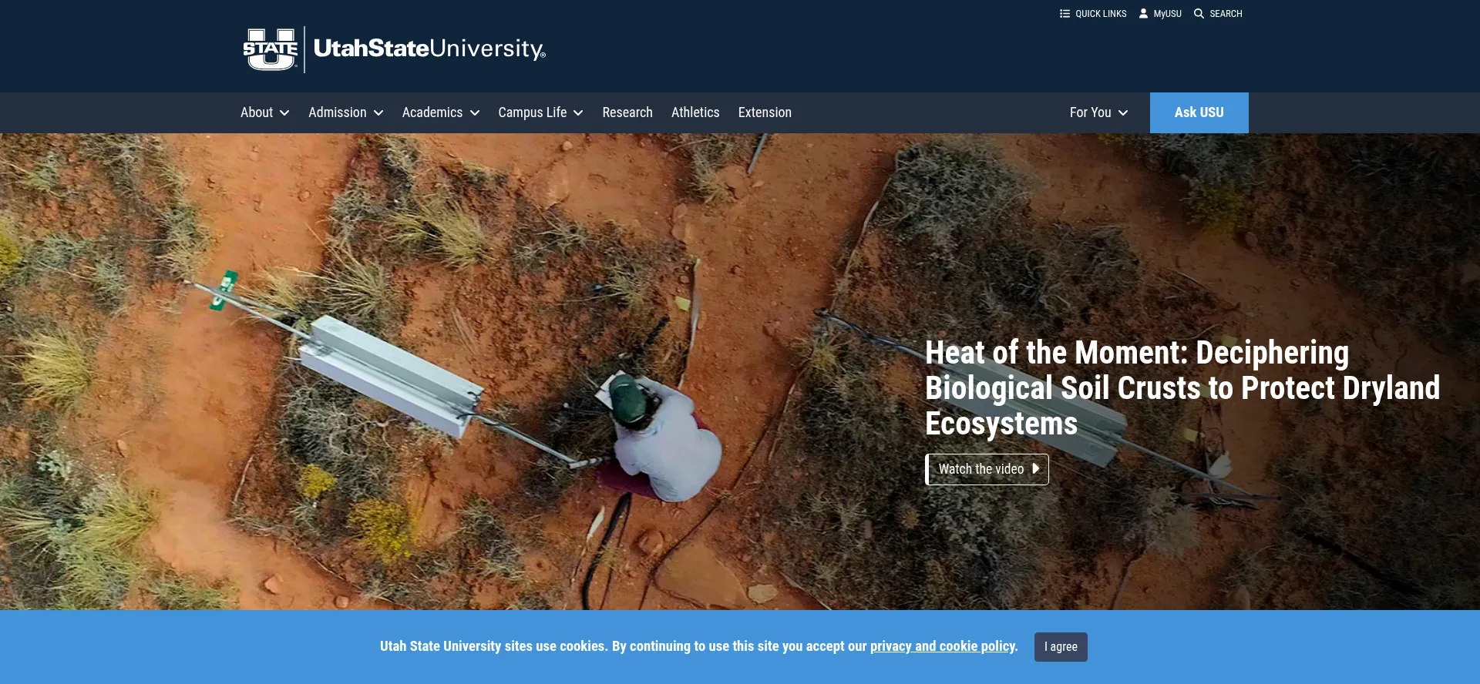Accept cookies with I agree button
The image size is (1480, 684).
(1061, 647)
